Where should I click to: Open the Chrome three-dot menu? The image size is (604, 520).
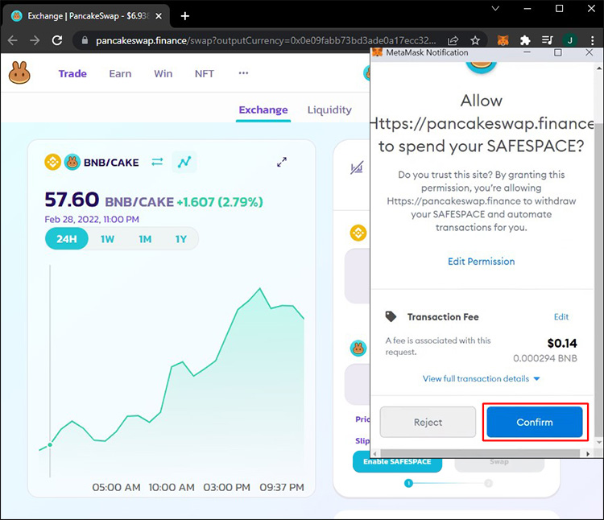point(593,40)
